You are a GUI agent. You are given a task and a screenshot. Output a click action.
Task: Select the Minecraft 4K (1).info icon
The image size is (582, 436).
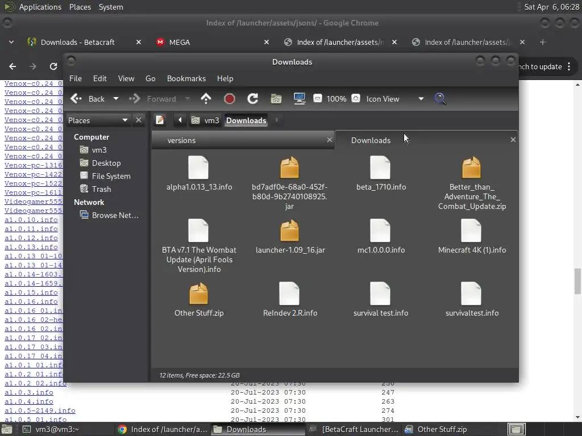click(471, 230)
